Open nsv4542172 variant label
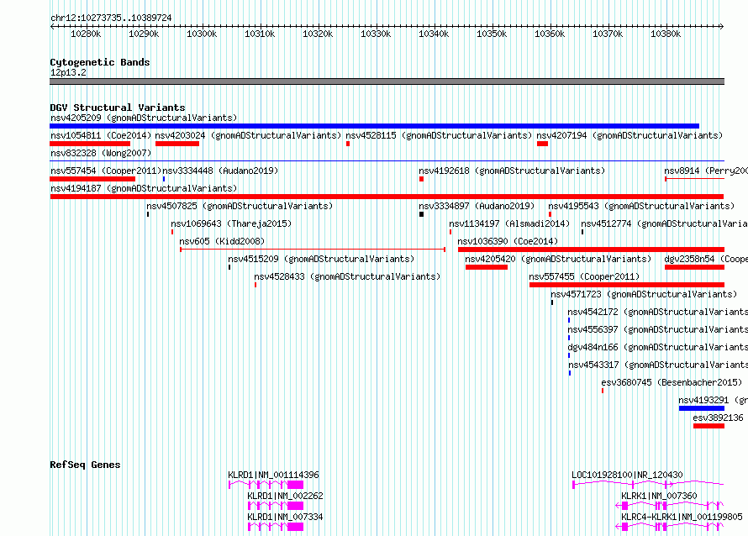Image resolution: width=748 pixels, height=536 pixels. 658,312
